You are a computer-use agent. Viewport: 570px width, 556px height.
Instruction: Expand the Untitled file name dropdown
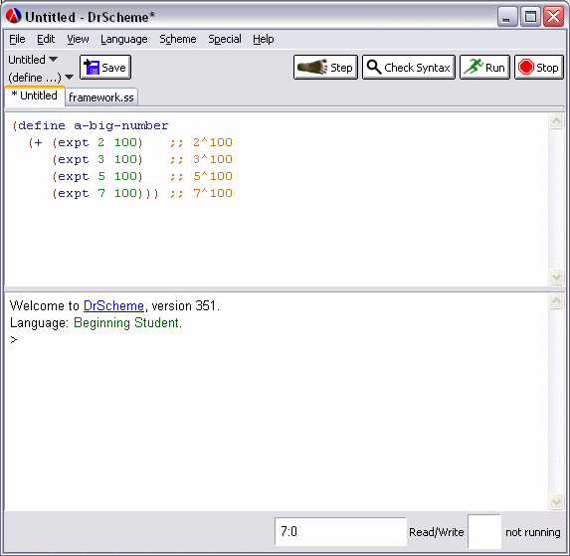point(33,60)
